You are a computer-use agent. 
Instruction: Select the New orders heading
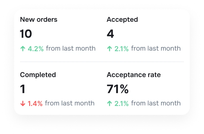pyautogui.click(x=39, y=20)
